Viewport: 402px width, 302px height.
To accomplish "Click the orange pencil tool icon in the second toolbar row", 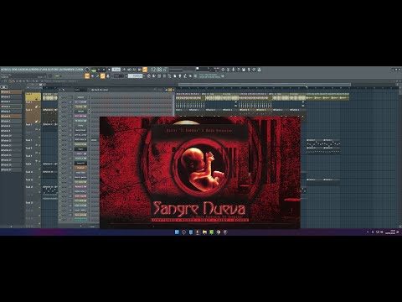I will pyautogui.click(x=103, y=75).
